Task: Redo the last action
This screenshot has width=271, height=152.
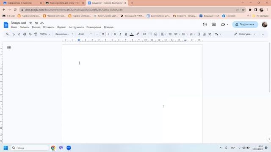Action: coord(19,34)
